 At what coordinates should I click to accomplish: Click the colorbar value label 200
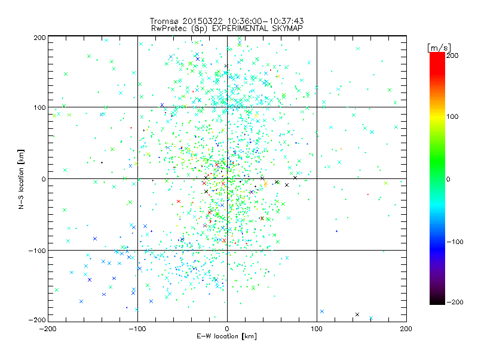pyautogui.click(x=452, y=55)
